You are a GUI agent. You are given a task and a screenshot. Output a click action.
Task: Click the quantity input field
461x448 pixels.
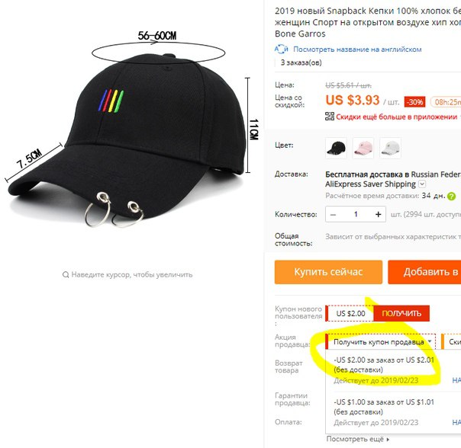click(356, 215)
